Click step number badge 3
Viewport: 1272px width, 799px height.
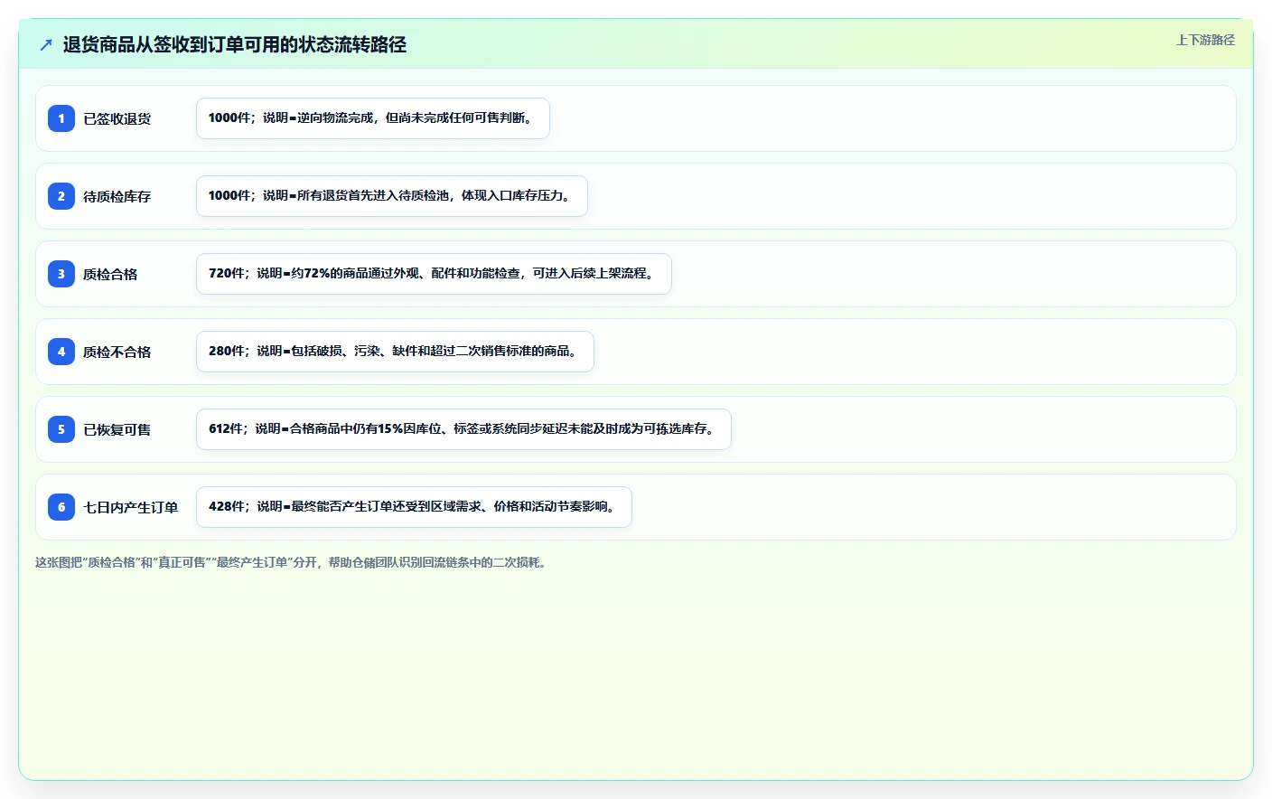tap(61, 274)
